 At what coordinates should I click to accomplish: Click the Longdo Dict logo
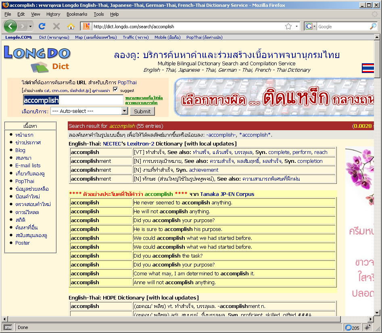tap(38, 59)
